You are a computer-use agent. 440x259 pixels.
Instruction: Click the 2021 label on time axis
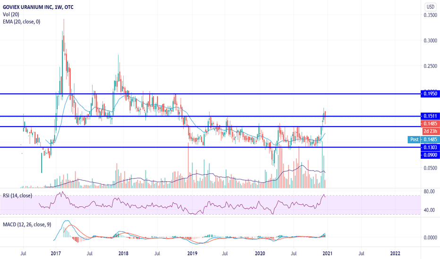(x=328, y=253)
